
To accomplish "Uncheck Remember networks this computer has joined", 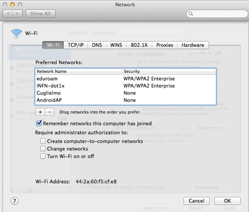I will point(39,123).
